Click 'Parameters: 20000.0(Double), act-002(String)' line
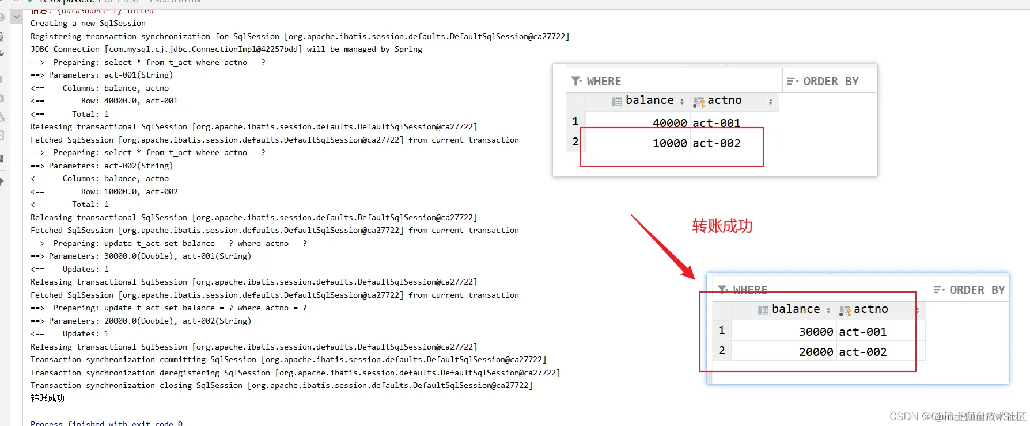 coord(141,321)
